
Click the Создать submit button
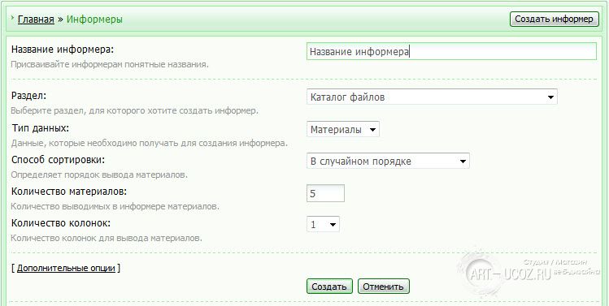click(x=329, y=287)
